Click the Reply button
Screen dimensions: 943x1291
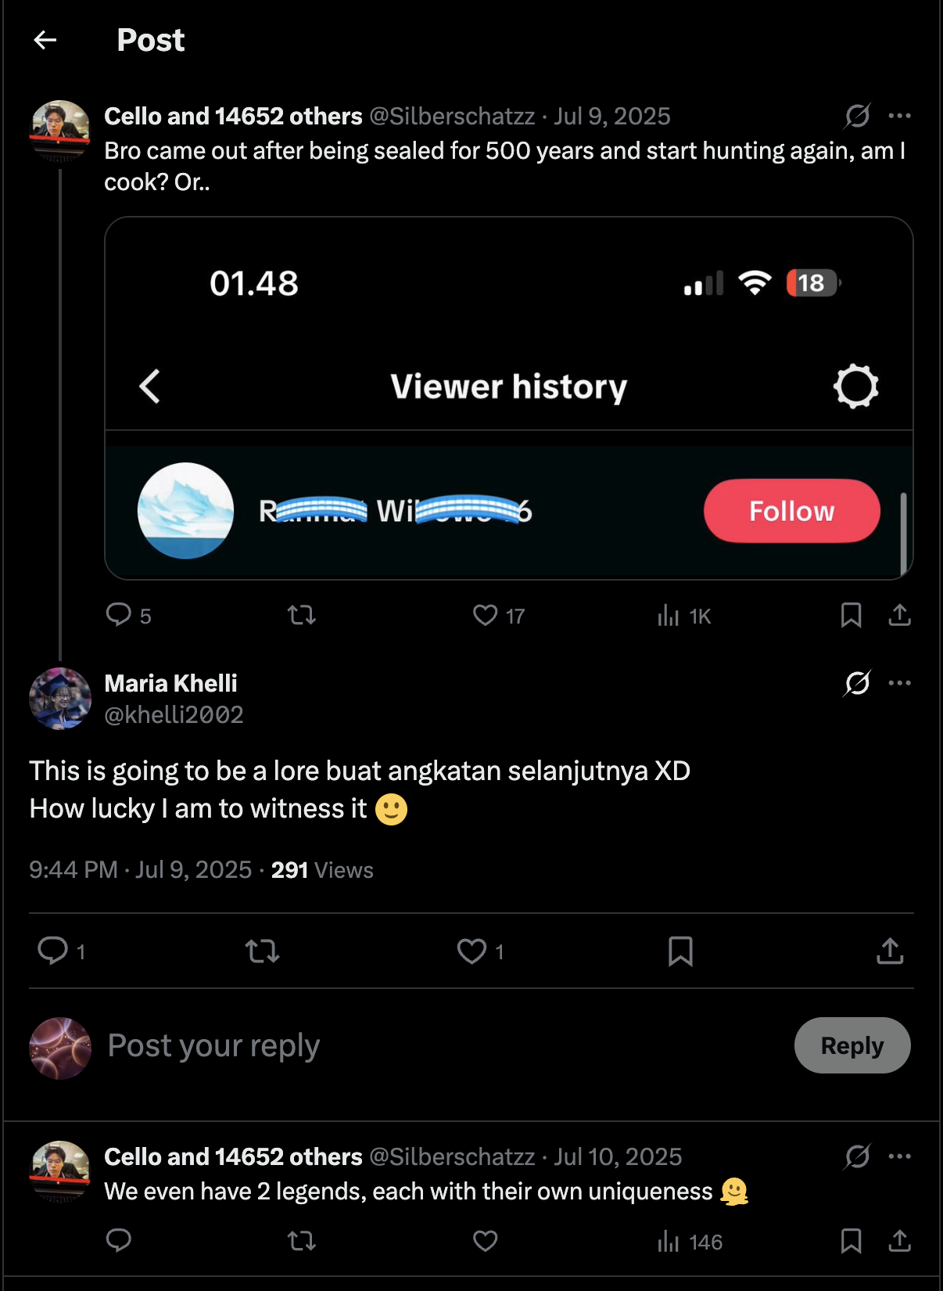(852, 1045)
